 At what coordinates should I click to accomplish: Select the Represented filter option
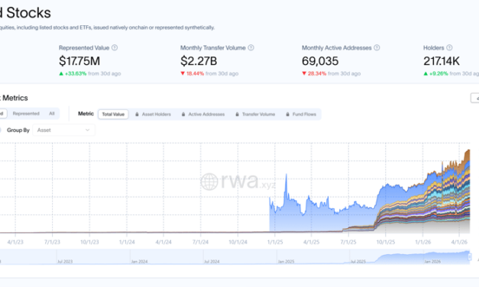click(x=26, y=114)
